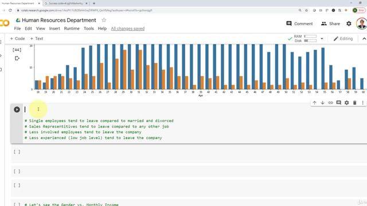Run the active code cell
367x206 pixels.
coord(17,109)
